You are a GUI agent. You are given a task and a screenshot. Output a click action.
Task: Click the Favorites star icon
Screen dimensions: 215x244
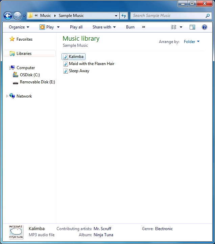12,39
